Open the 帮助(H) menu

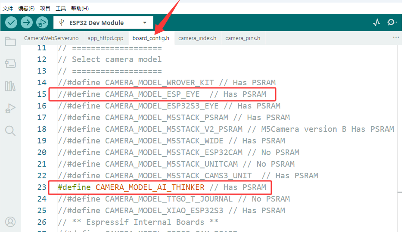click(80, 9)
